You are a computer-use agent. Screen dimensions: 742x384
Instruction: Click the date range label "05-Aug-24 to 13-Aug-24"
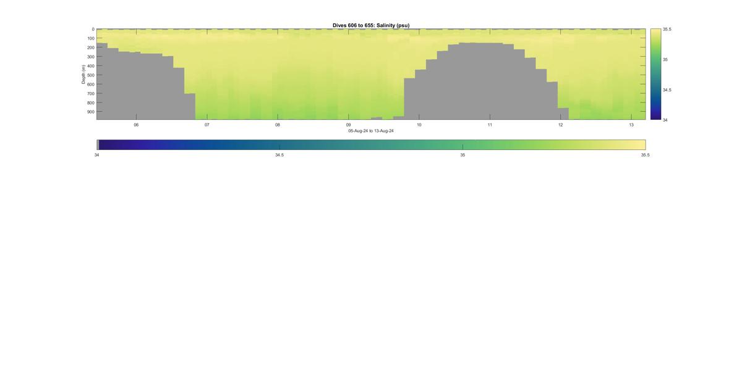pos(371,131)
